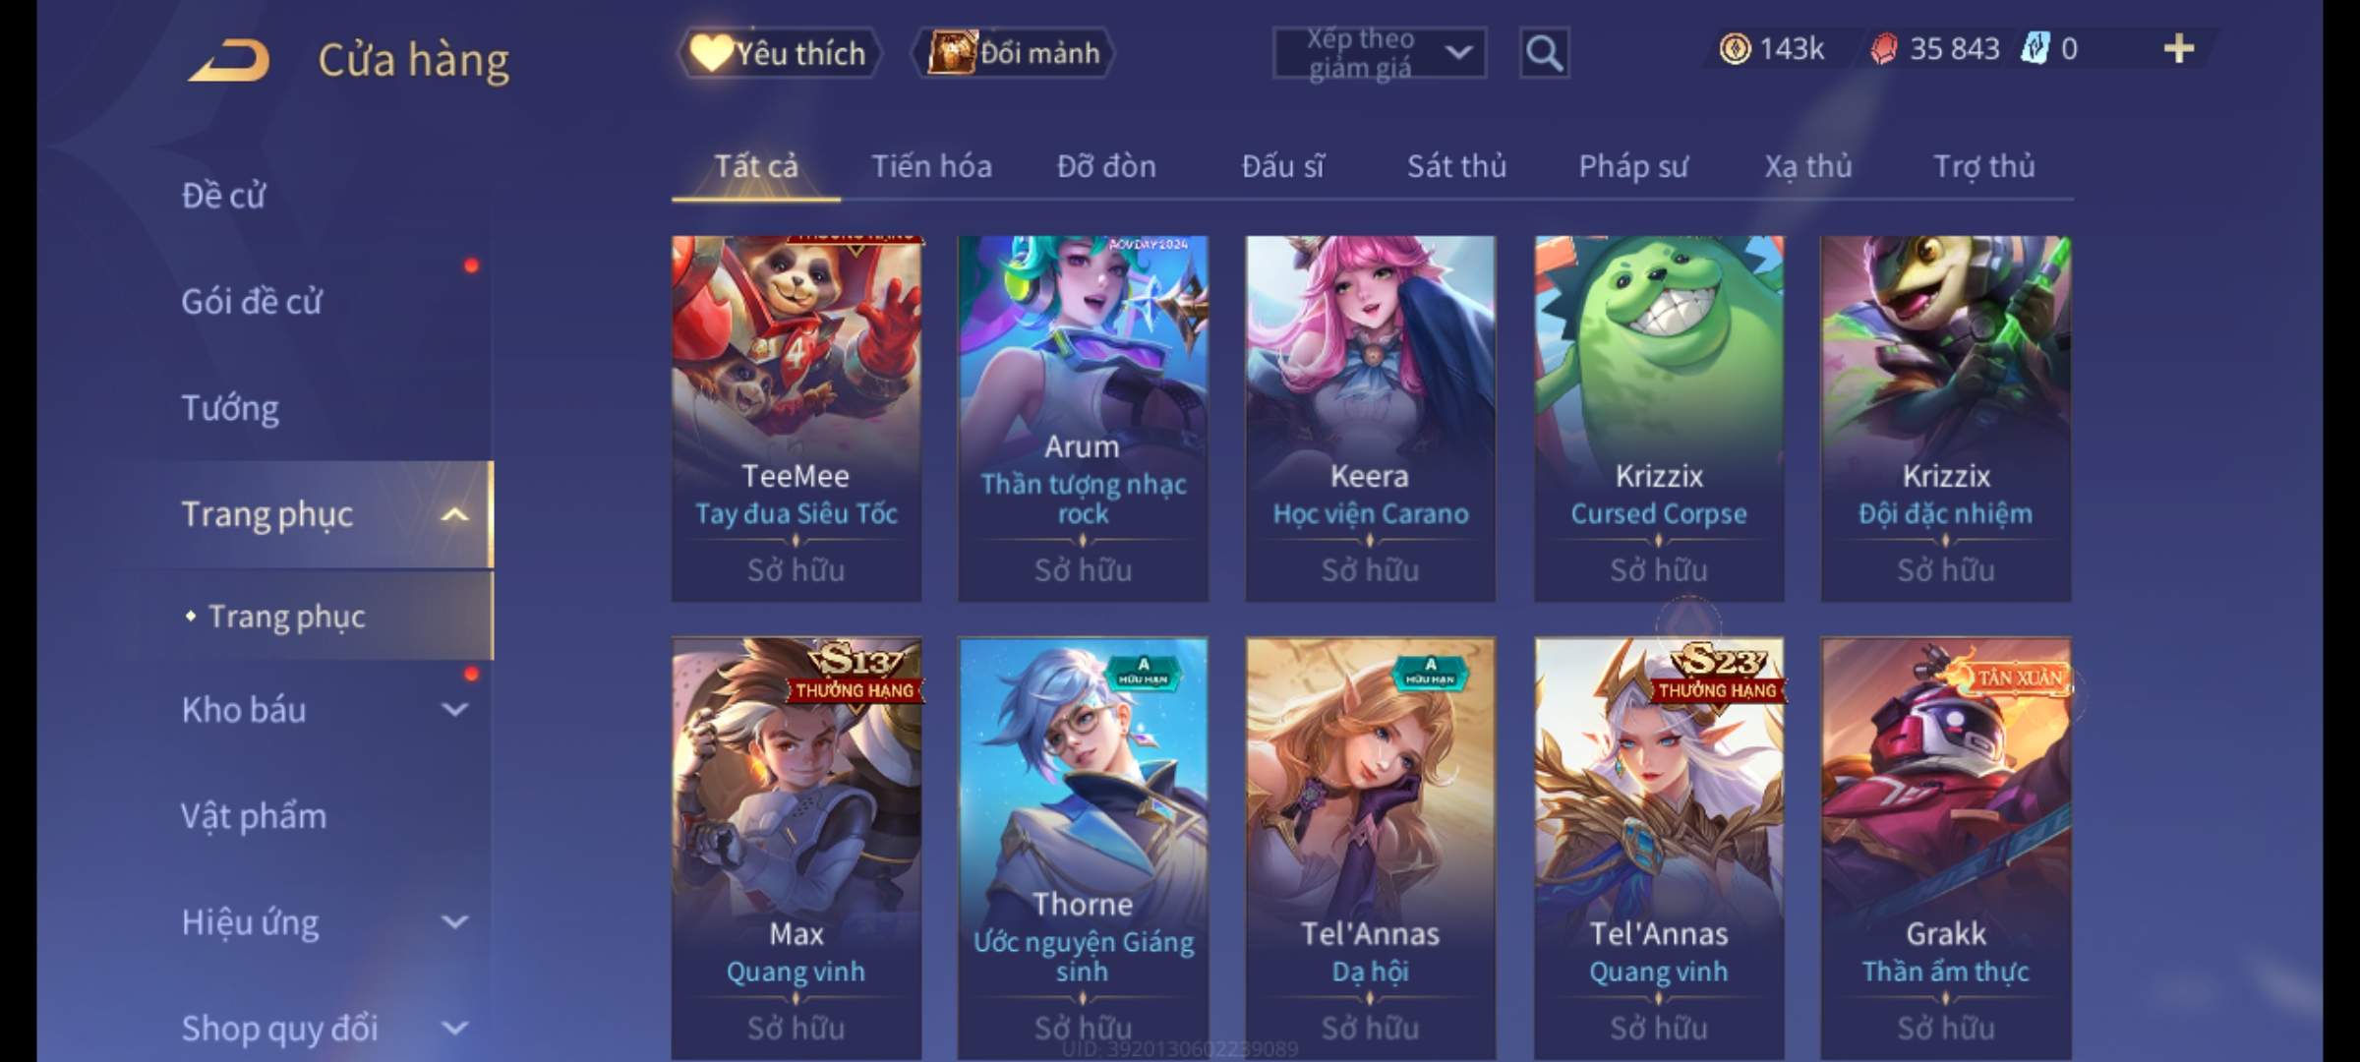Image resolution: width=2360 pixels, height=1062 pixels.
Task: Tap the back arrow icon beside Cửa hàng
Action: click(230, 60)
